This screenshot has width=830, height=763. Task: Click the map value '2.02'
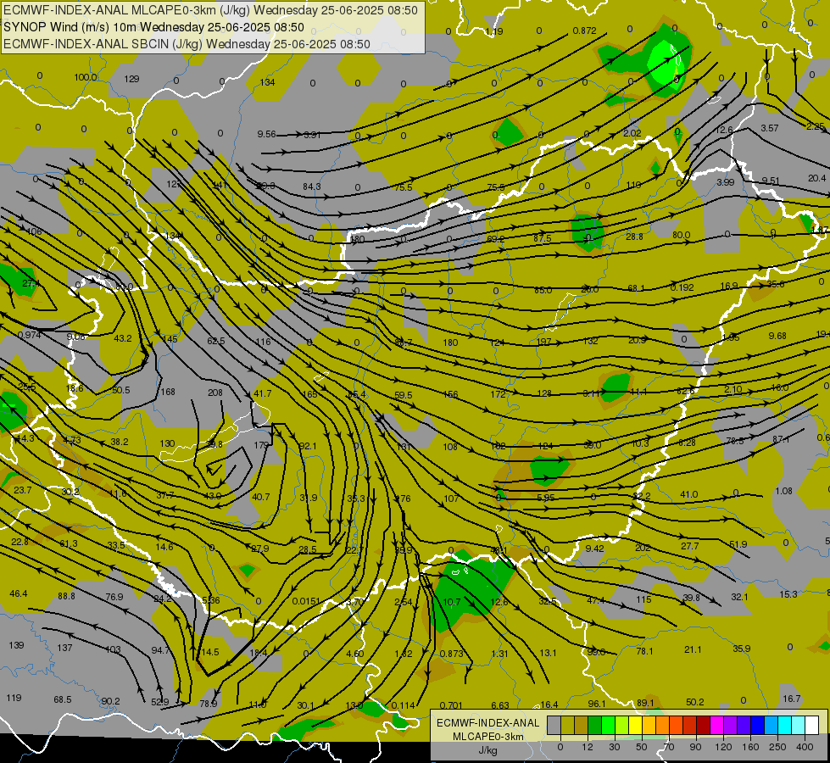click(632, 133)
